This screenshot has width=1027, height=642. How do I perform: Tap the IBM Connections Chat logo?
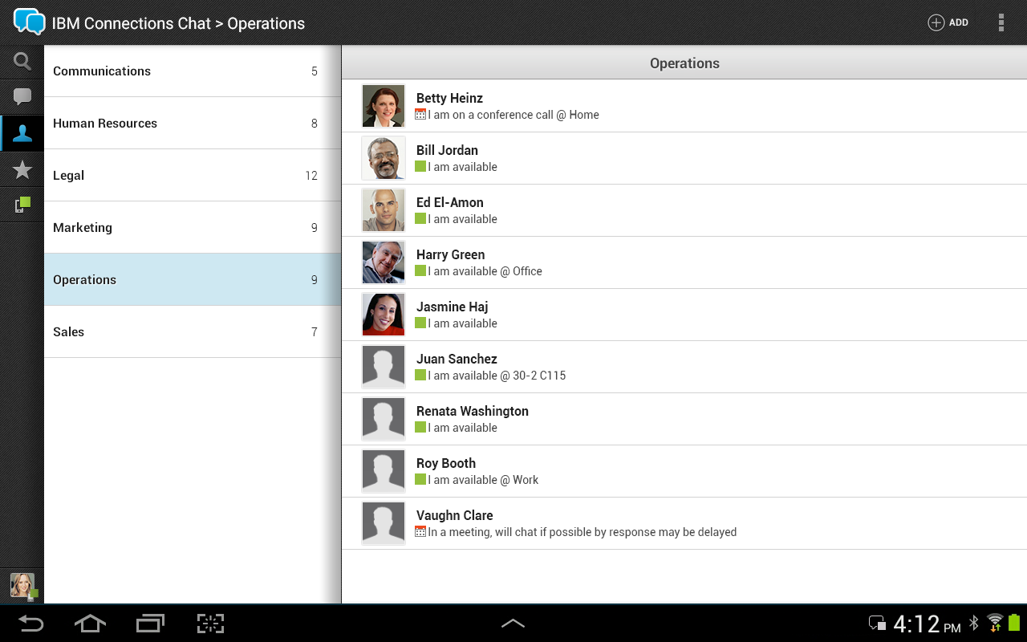pyautogui.click(x=30, y=22)
